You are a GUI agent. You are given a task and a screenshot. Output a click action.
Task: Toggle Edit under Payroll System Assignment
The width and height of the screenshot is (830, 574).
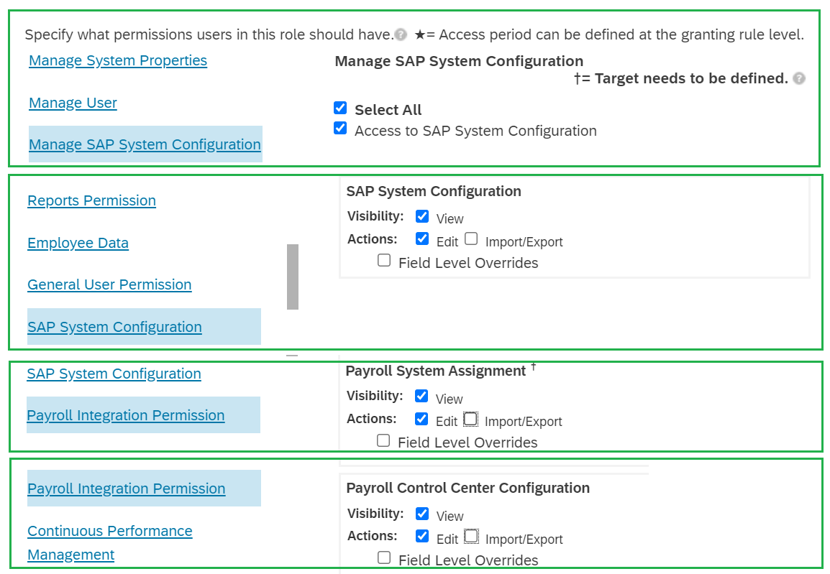coord(421,419)
